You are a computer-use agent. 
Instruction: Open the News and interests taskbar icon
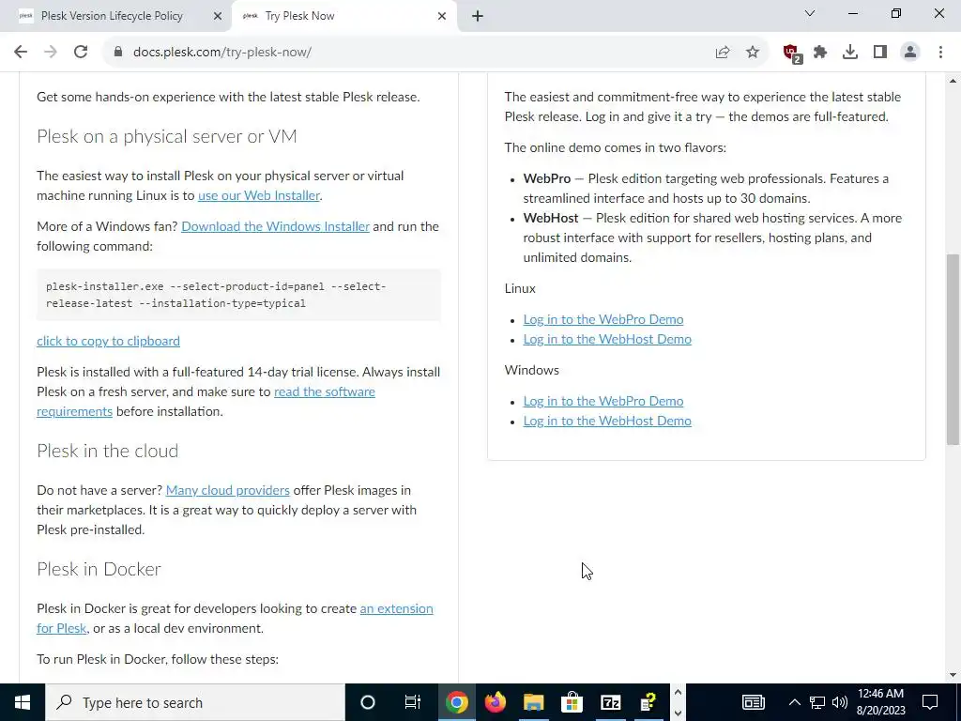coord(754,702)
